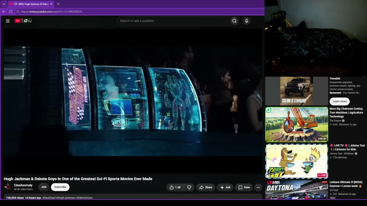Start voice search with the microphone
This screenshot has height=206, width=367.
(x=247, y=21)
